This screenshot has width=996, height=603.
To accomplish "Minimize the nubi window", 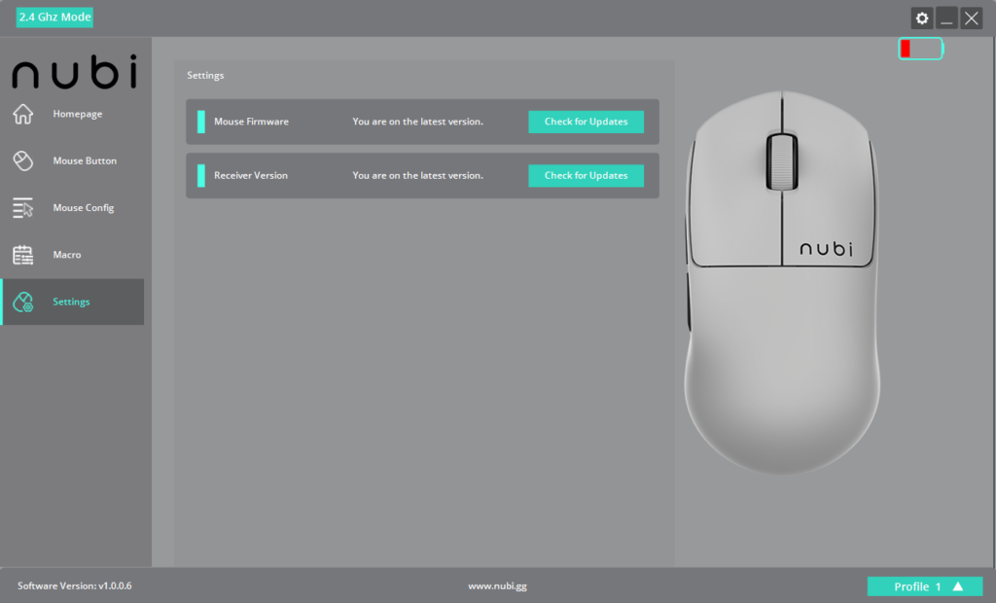I will pyautogui.click(x=945, y=18).
